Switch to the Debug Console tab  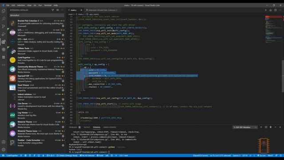pos(110,128)
